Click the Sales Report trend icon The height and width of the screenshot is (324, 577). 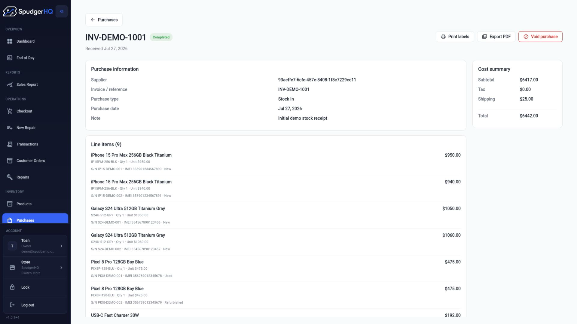10,84
